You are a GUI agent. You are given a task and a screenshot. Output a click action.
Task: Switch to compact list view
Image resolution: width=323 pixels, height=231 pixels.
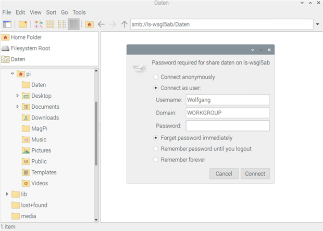click(x=62, y=24)
